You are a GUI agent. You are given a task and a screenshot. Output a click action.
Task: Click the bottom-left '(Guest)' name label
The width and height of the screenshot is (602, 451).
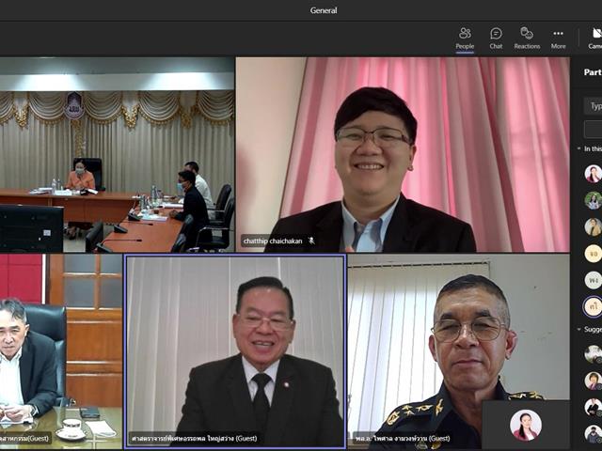point(25,438)
